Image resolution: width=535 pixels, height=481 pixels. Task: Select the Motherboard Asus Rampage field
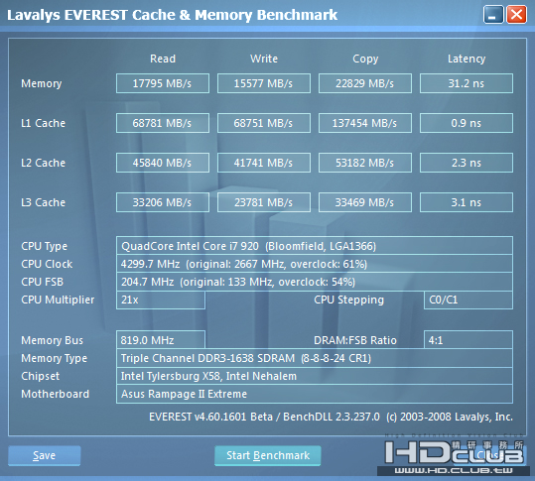click(x=315, y=394)
